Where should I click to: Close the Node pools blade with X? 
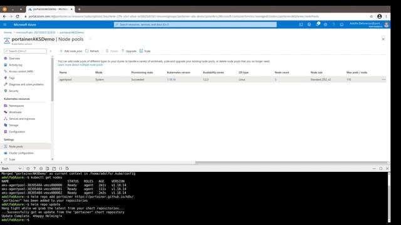pyautogui.click(x=383, y=39)
